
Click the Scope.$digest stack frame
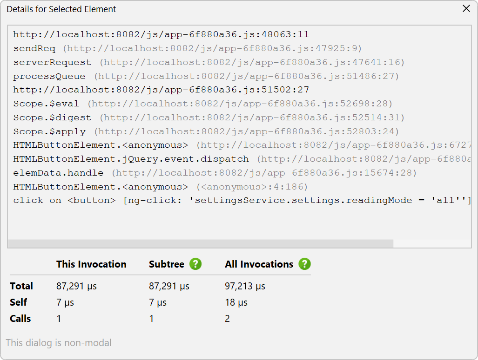pos(209,118)
